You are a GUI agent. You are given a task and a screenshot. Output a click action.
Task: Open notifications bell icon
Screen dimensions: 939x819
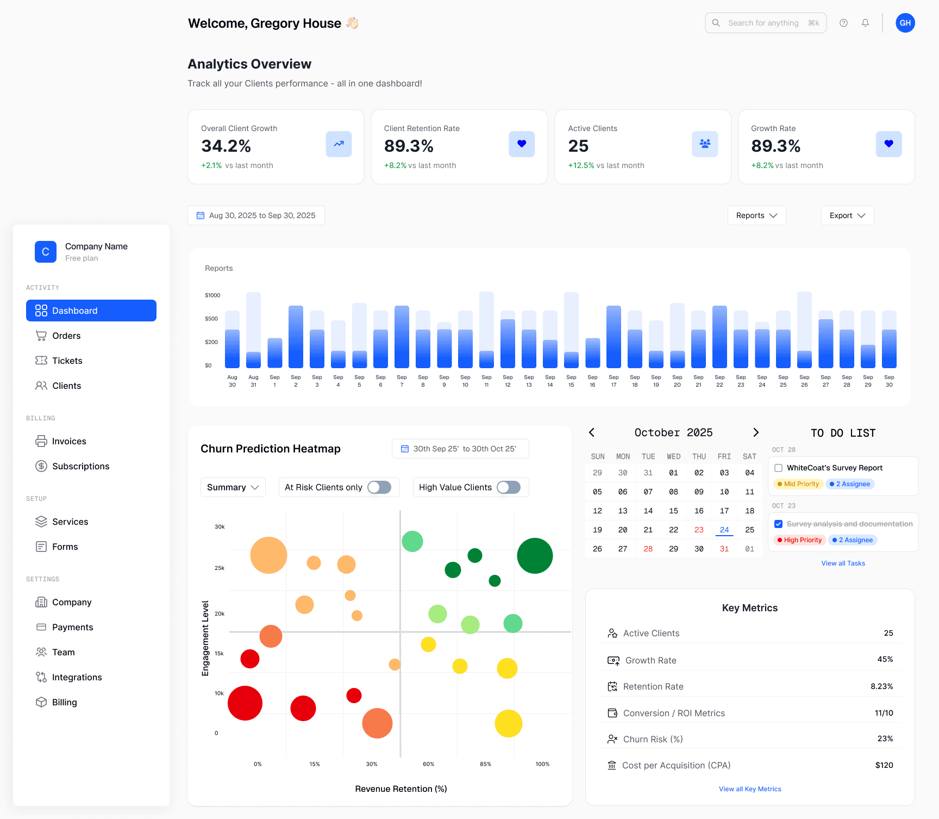pyautogui.click(x=865, y=23)
